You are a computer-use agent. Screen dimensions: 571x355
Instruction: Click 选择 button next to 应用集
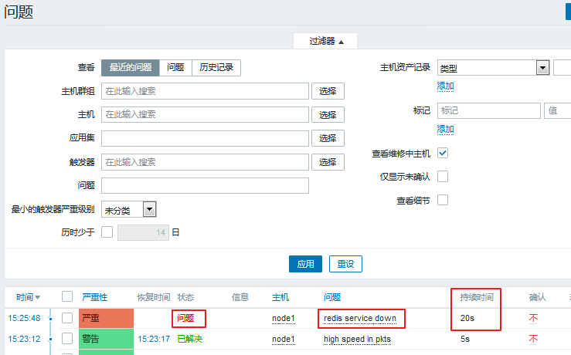328,138
